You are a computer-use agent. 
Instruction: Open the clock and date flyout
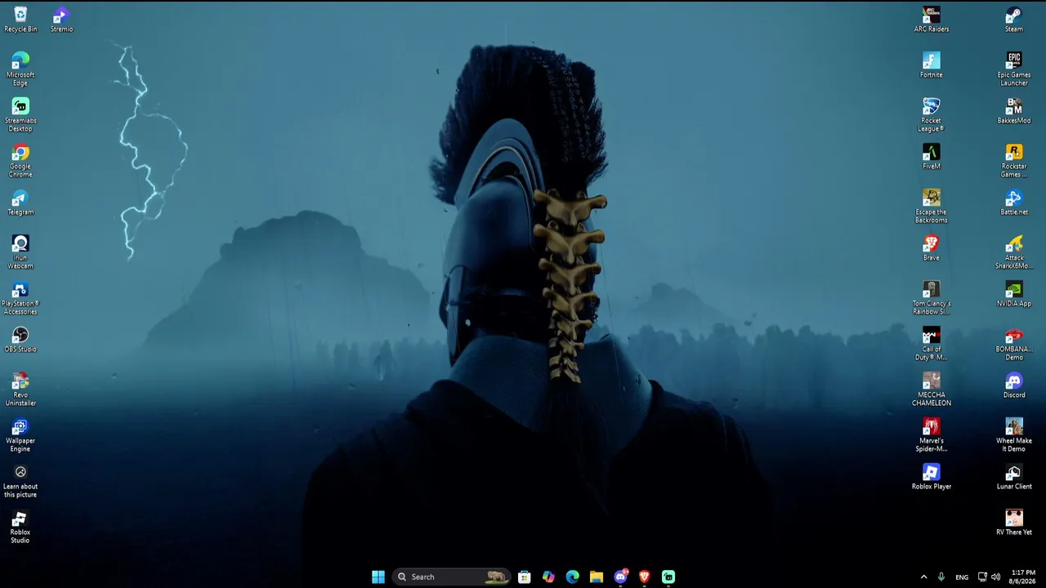tap(1023, 577)
